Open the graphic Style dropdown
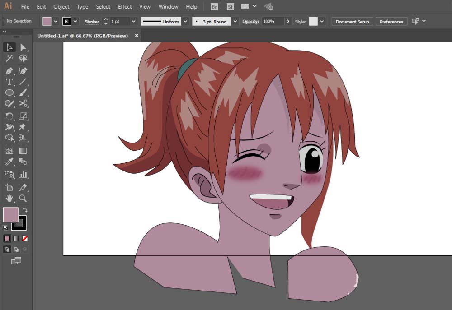 322,21
